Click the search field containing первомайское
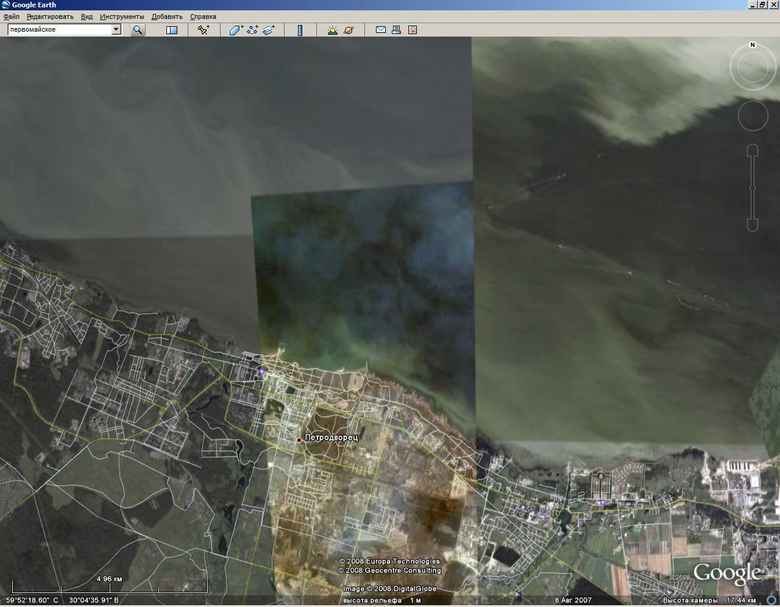The height and width of the screenshot is (607, 780). (x=59, y=30)
